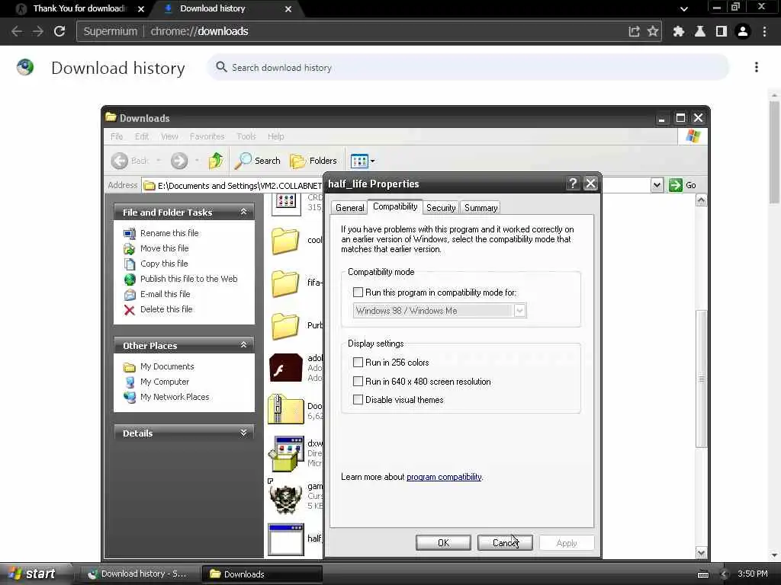Viewport: 781px width, 585px height.
Task: Click Rename this file task
Action: tap(169, 233)
